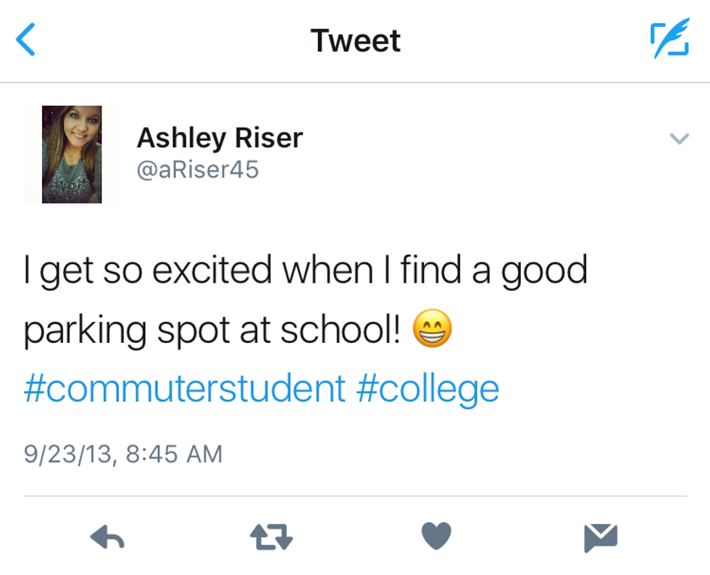Tap the line "I get so excited when"
Image resolution: width=710 pixels, height=575 pixels.
[x=196, y=271]
